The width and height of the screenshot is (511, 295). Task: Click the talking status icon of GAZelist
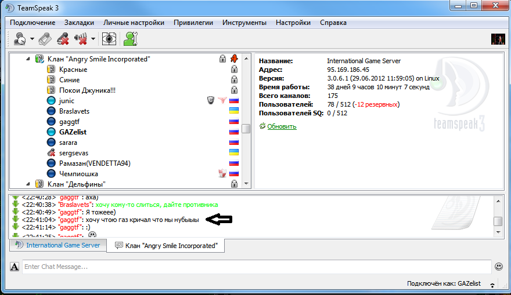(51, 132)
